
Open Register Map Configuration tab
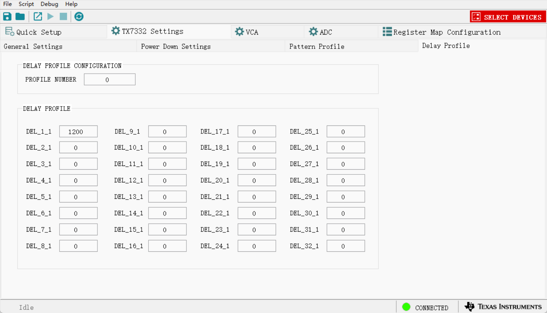(462, 32)
